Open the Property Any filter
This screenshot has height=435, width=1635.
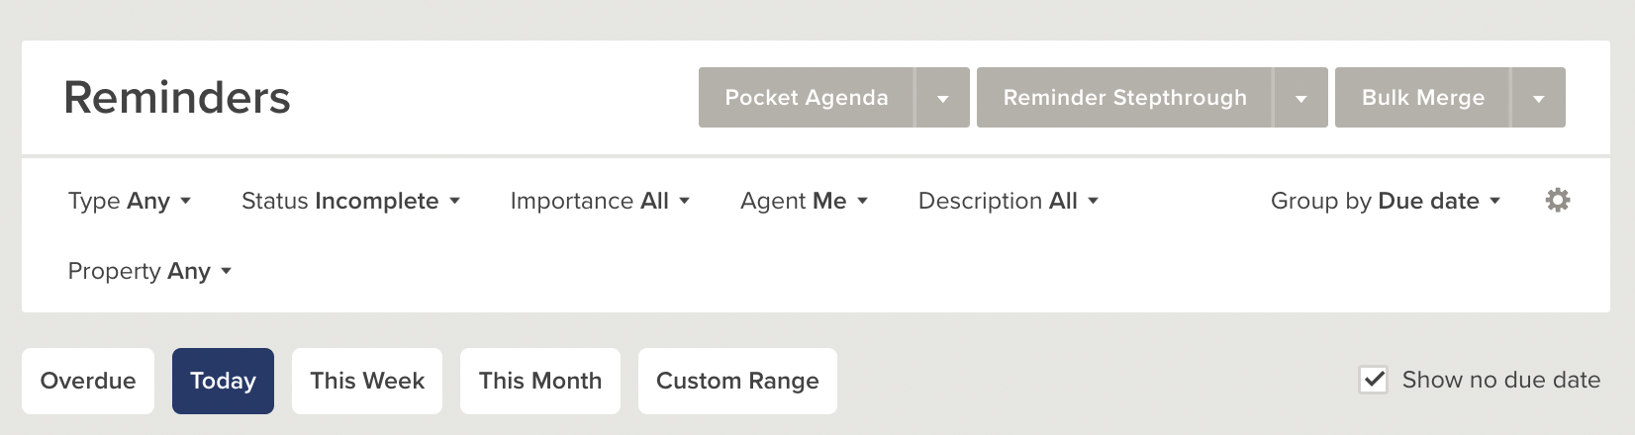tap(149, 271)
